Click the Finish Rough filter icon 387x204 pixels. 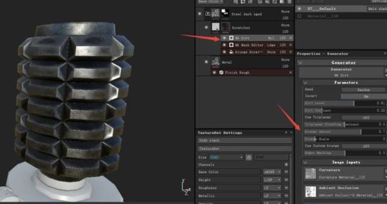pyautogui.click(x=221, y=72)
